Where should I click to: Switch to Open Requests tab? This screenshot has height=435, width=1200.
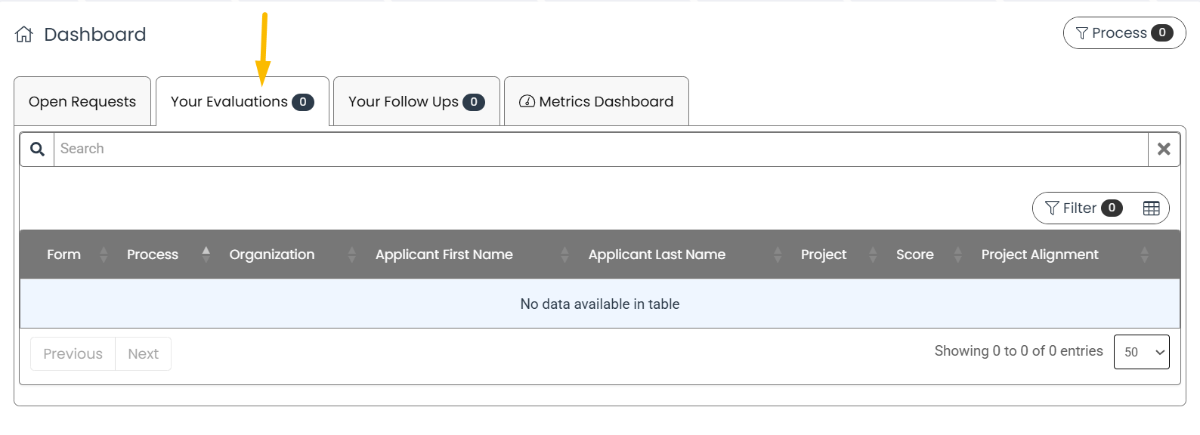(x=82, y=102)
